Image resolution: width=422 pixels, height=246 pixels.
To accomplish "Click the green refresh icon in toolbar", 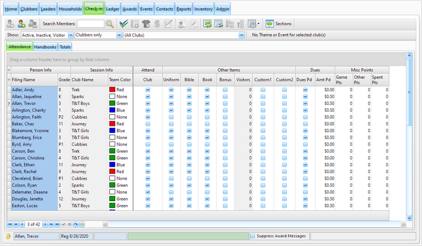I will pos(208,24).
